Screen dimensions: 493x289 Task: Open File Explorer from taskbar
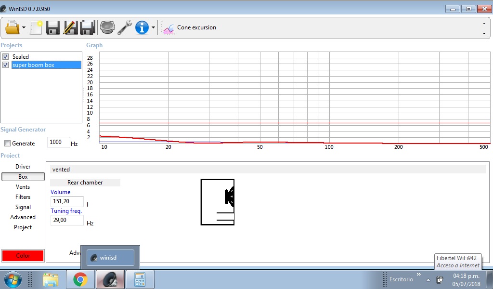tap(51, 279)
